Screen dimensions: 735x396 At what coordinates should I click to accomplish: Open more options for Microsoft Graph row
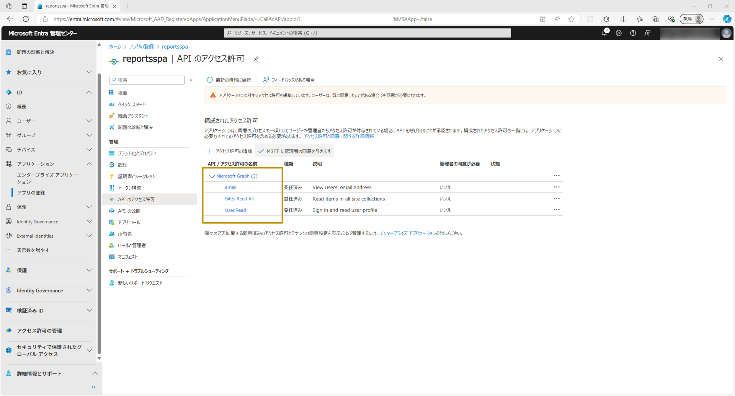click(x=557, y=176)
